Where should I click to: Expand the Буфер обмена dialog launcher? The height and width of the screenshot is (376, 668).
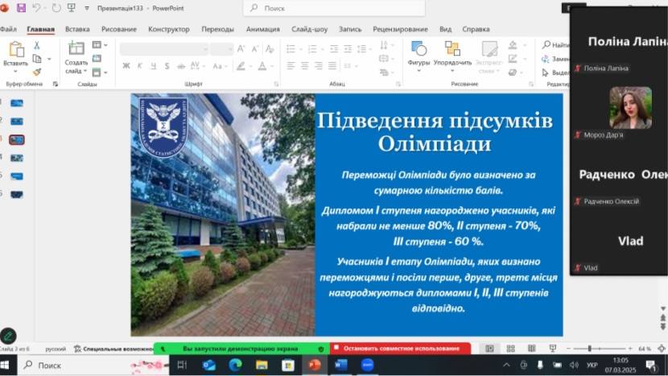point(56,84)
